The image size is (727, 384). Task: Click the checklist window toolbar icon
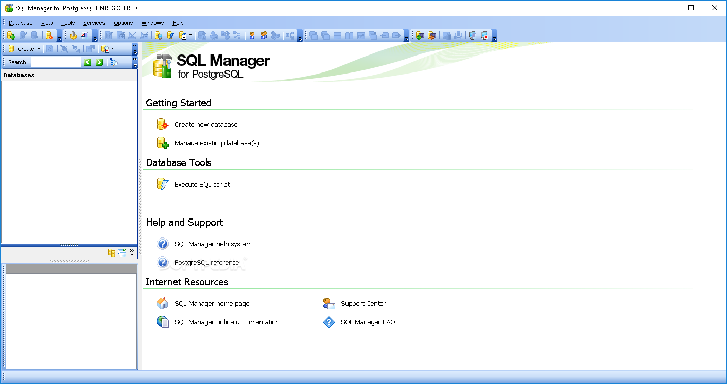click(84, 35)
